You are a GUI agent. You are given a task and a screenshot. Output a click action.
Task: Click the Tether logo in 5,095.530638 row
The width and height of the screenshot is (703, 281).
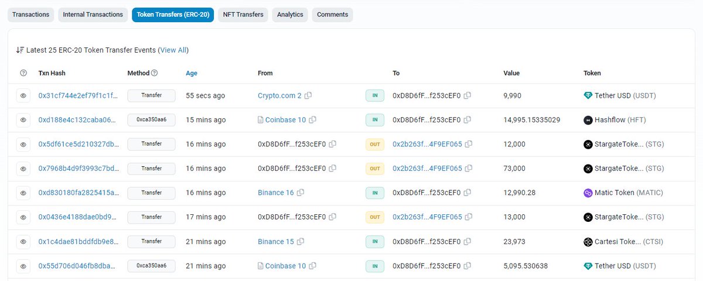(588, 266)
